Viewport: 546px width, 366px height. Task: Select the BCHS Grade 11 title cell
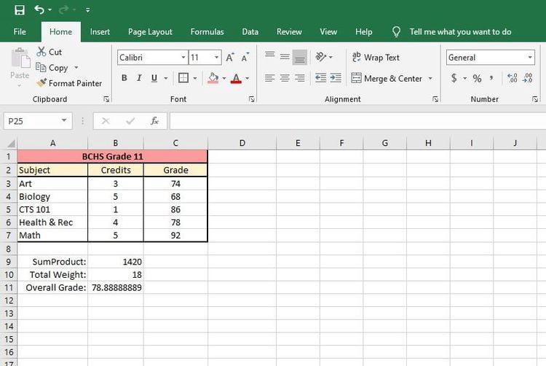click(112, 156)
